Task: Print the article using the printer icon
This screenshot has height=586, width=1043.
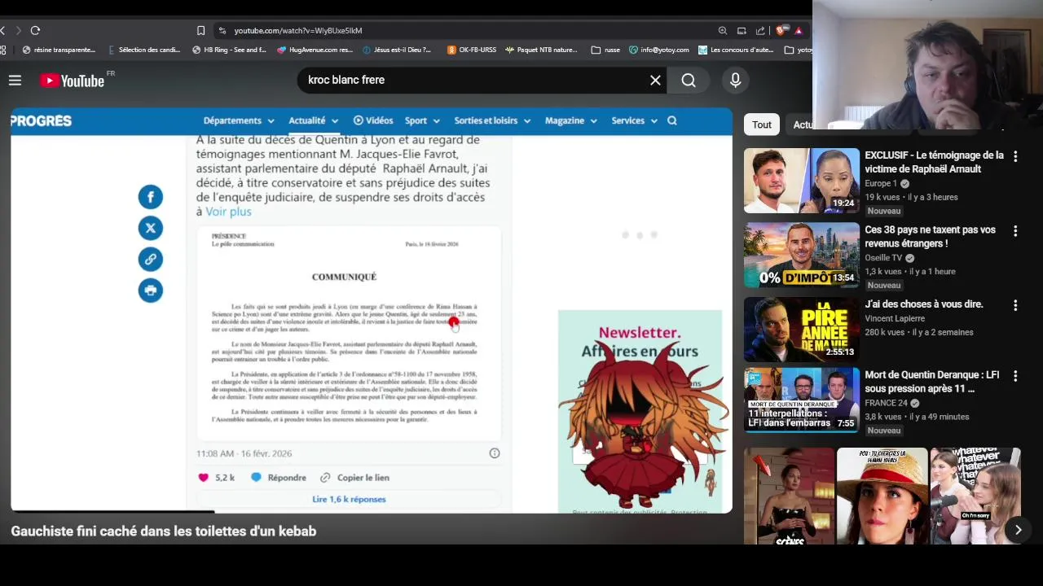Action: [x=150, y=290]
